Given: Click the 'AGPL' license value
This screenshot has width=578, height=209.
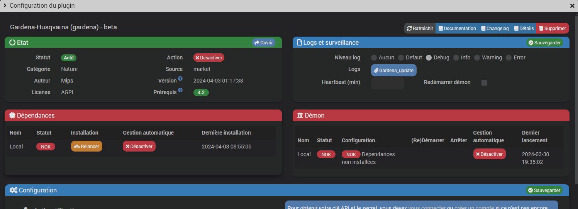Looking at the screenshot, I should (68, 92).
